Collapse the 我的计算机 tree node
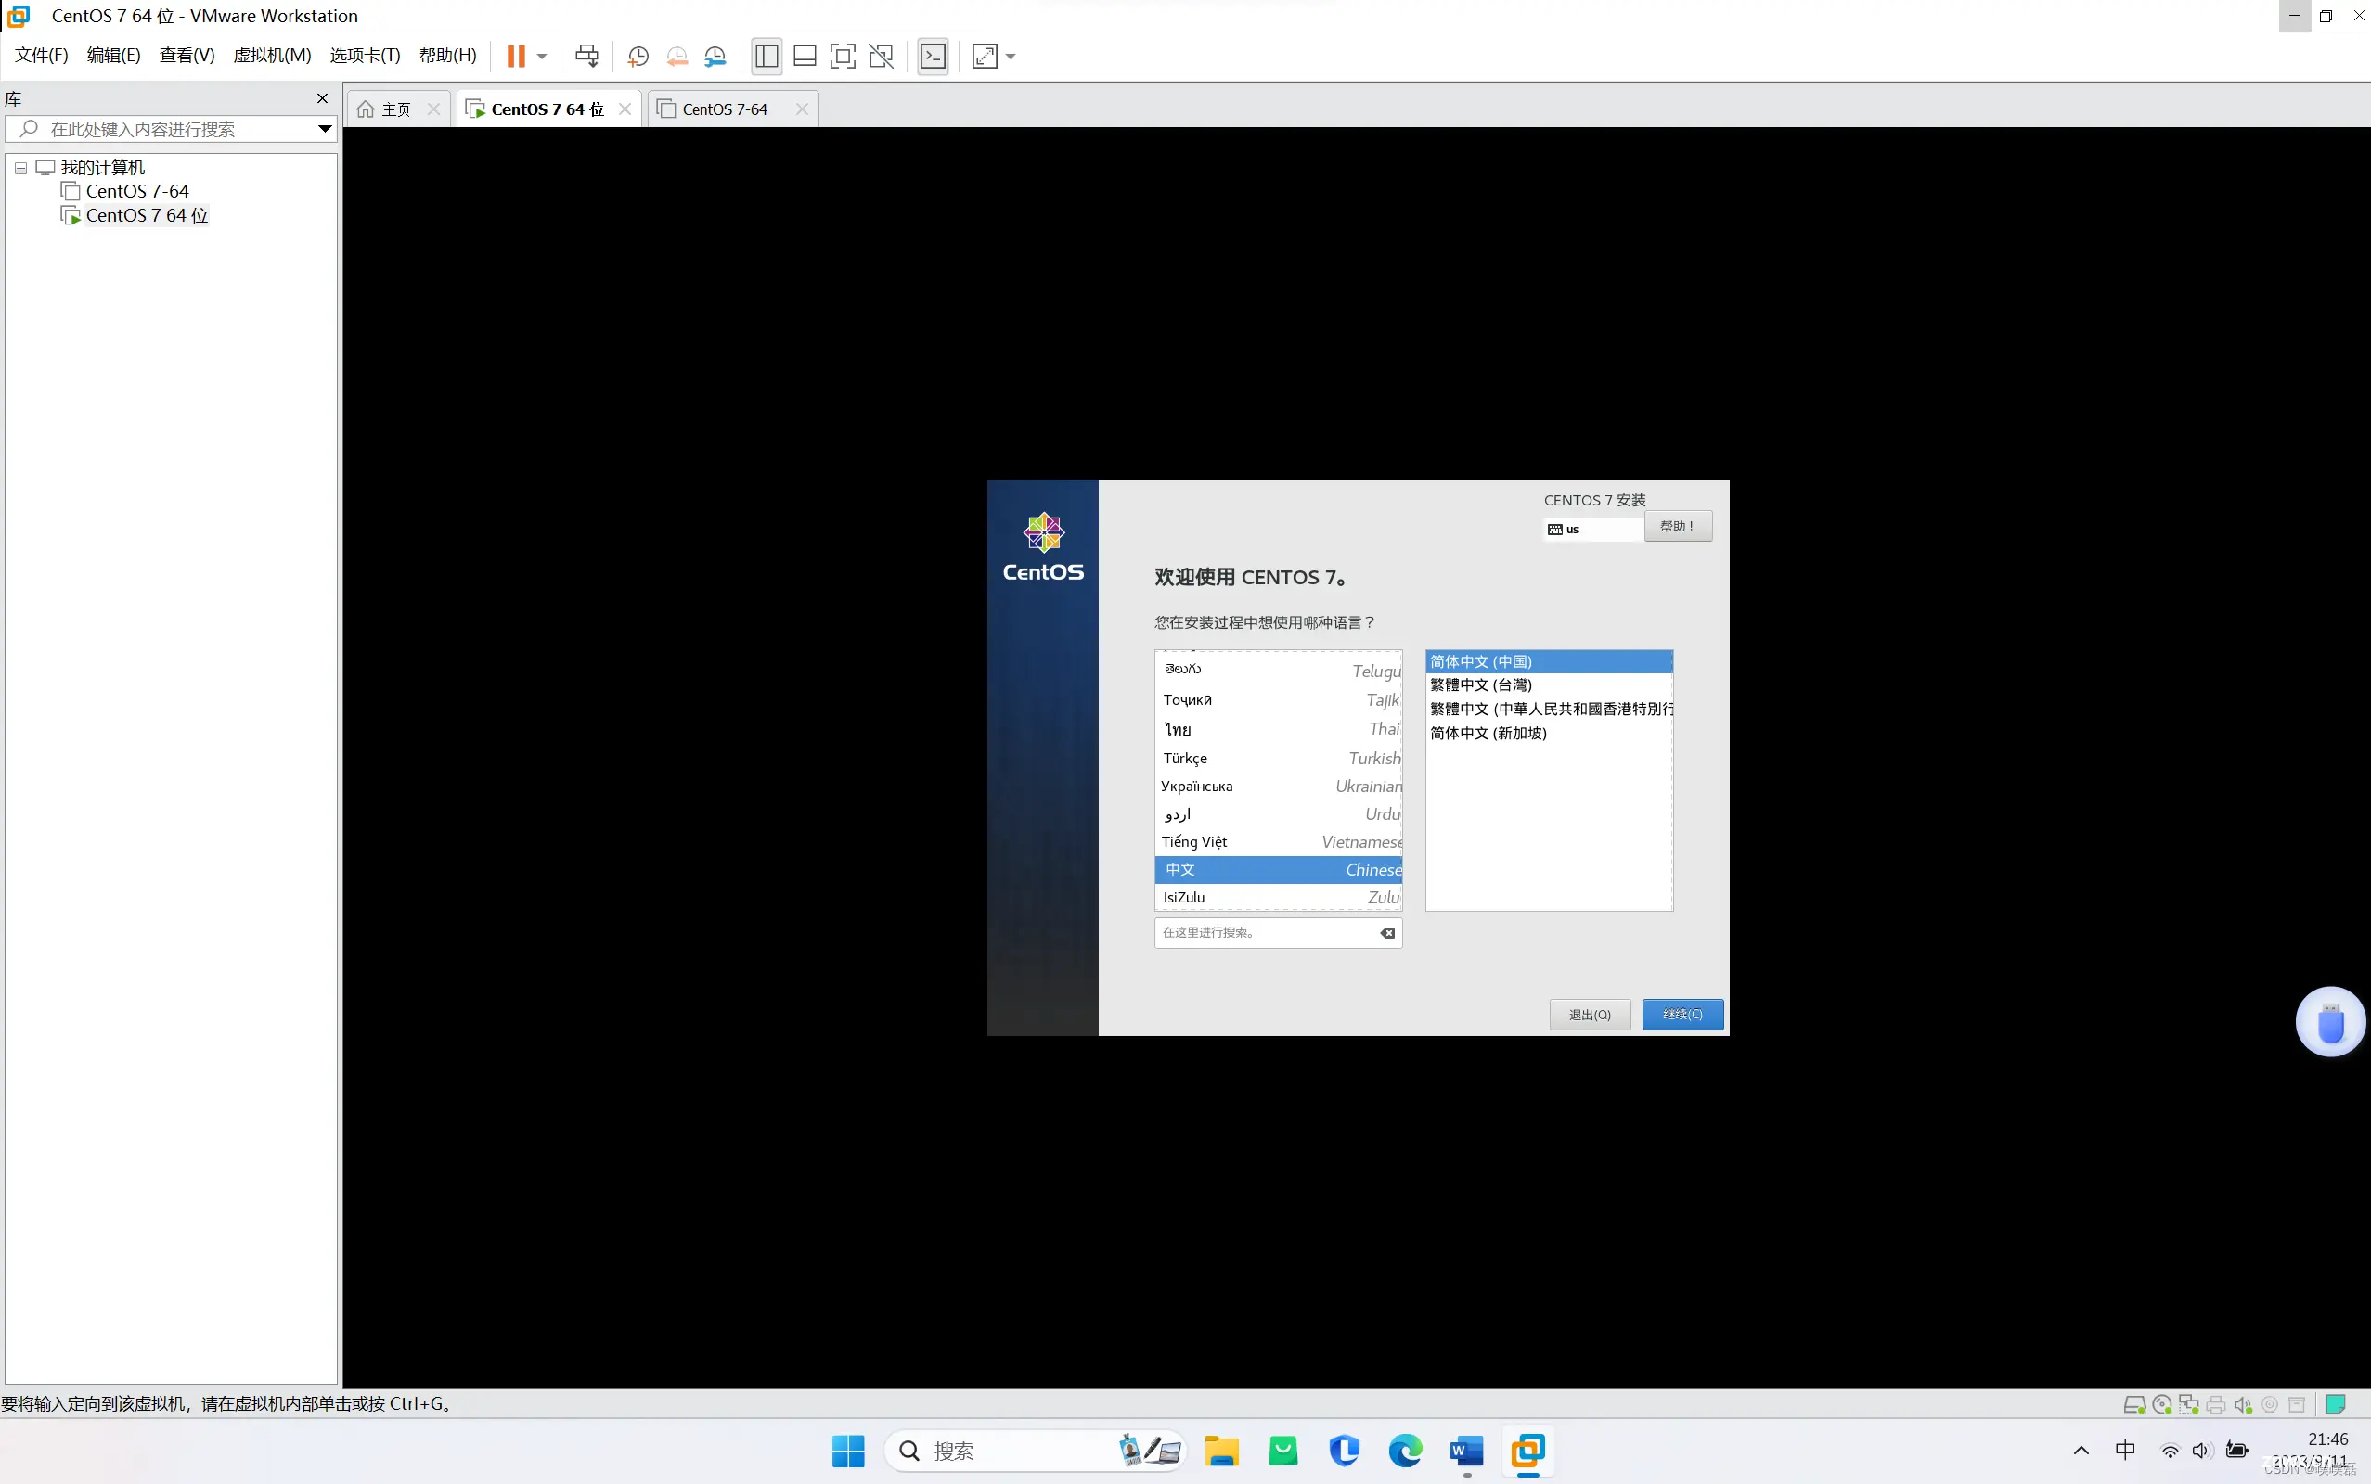This screenshot has height=1484, width=2371. coord(20,168)
